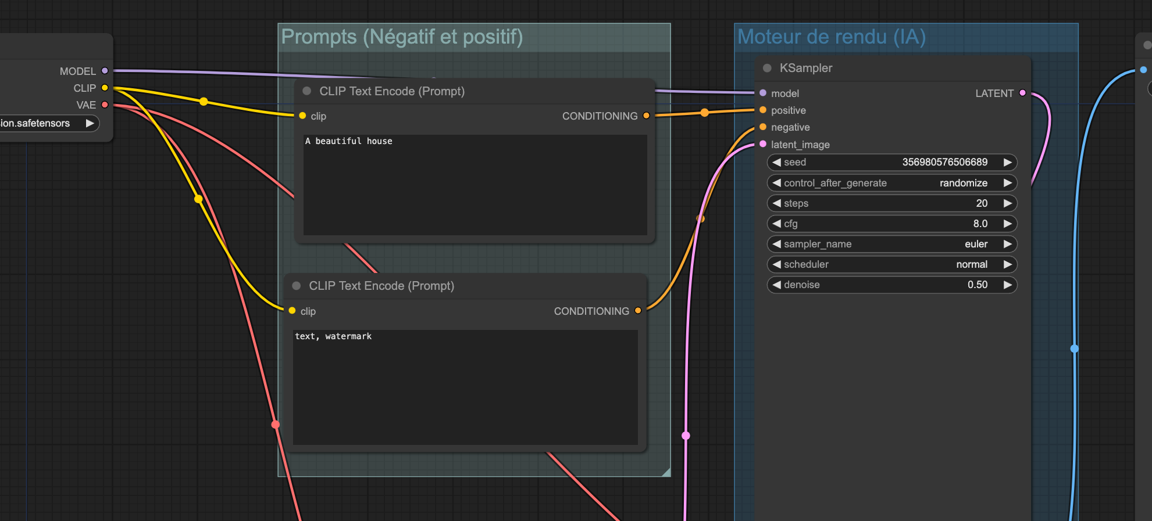Decrease cfg value with the left arrow
1152x521 pixels.
click(x=777, y=224)
